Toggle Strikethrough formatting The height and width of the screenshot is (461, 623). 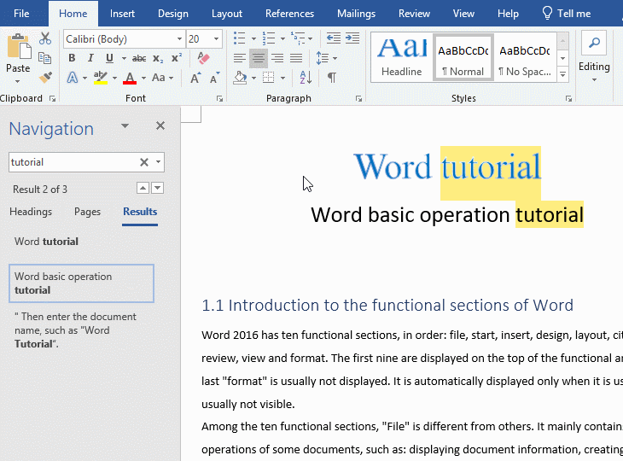[x=138, y=58]
